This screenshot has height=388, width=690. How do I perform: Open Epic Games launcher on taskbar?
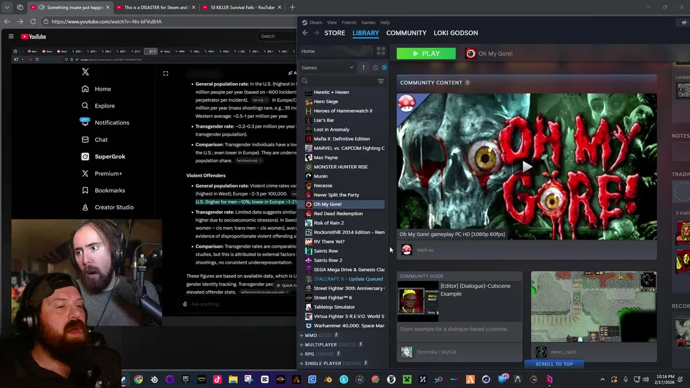[x=185, y=379]
